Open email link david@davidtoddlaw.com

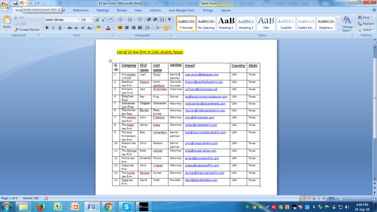(x=201, y=180)
